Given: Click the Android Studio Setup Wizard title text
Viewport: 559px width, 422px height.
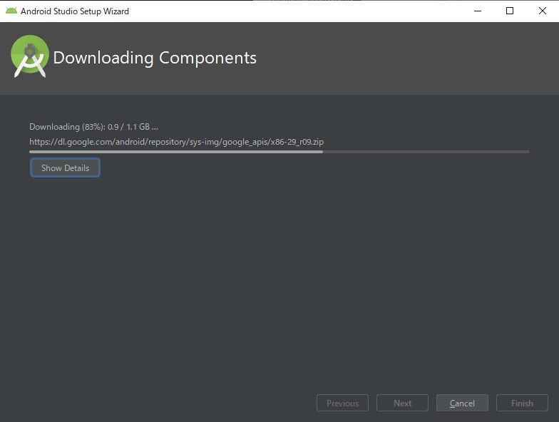Looking at the screenshot, I should point(75,11).
